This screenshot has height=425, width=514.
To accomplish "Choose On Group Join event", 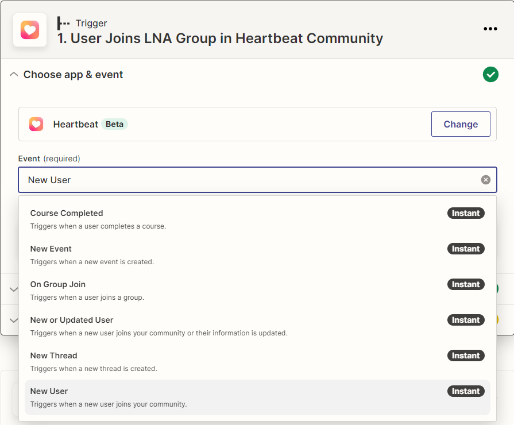I will click(58, 284).
